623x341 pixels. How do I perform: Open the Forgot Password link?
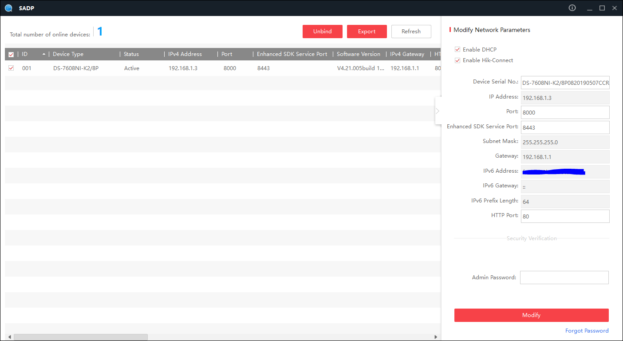click(587, 331)
